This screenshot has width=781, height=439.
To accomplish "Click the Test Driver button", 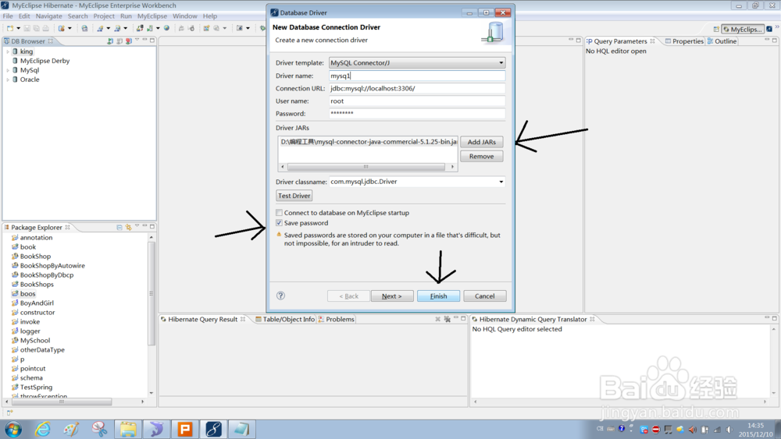I will (294, 196).
